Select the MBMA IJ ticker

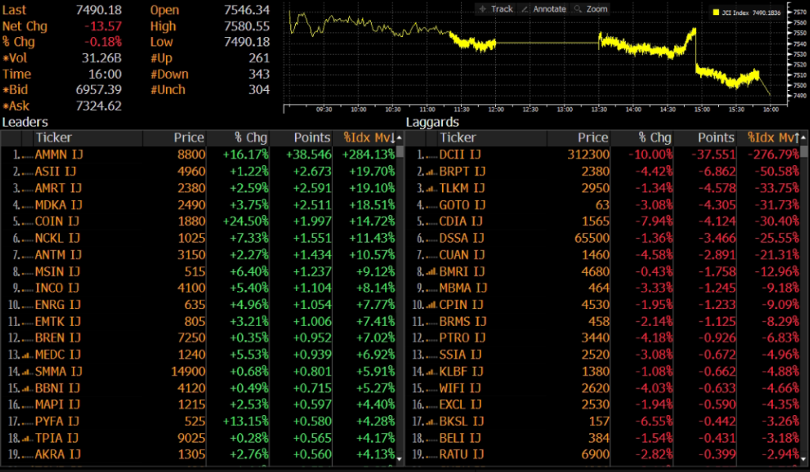tap(463, 288)
